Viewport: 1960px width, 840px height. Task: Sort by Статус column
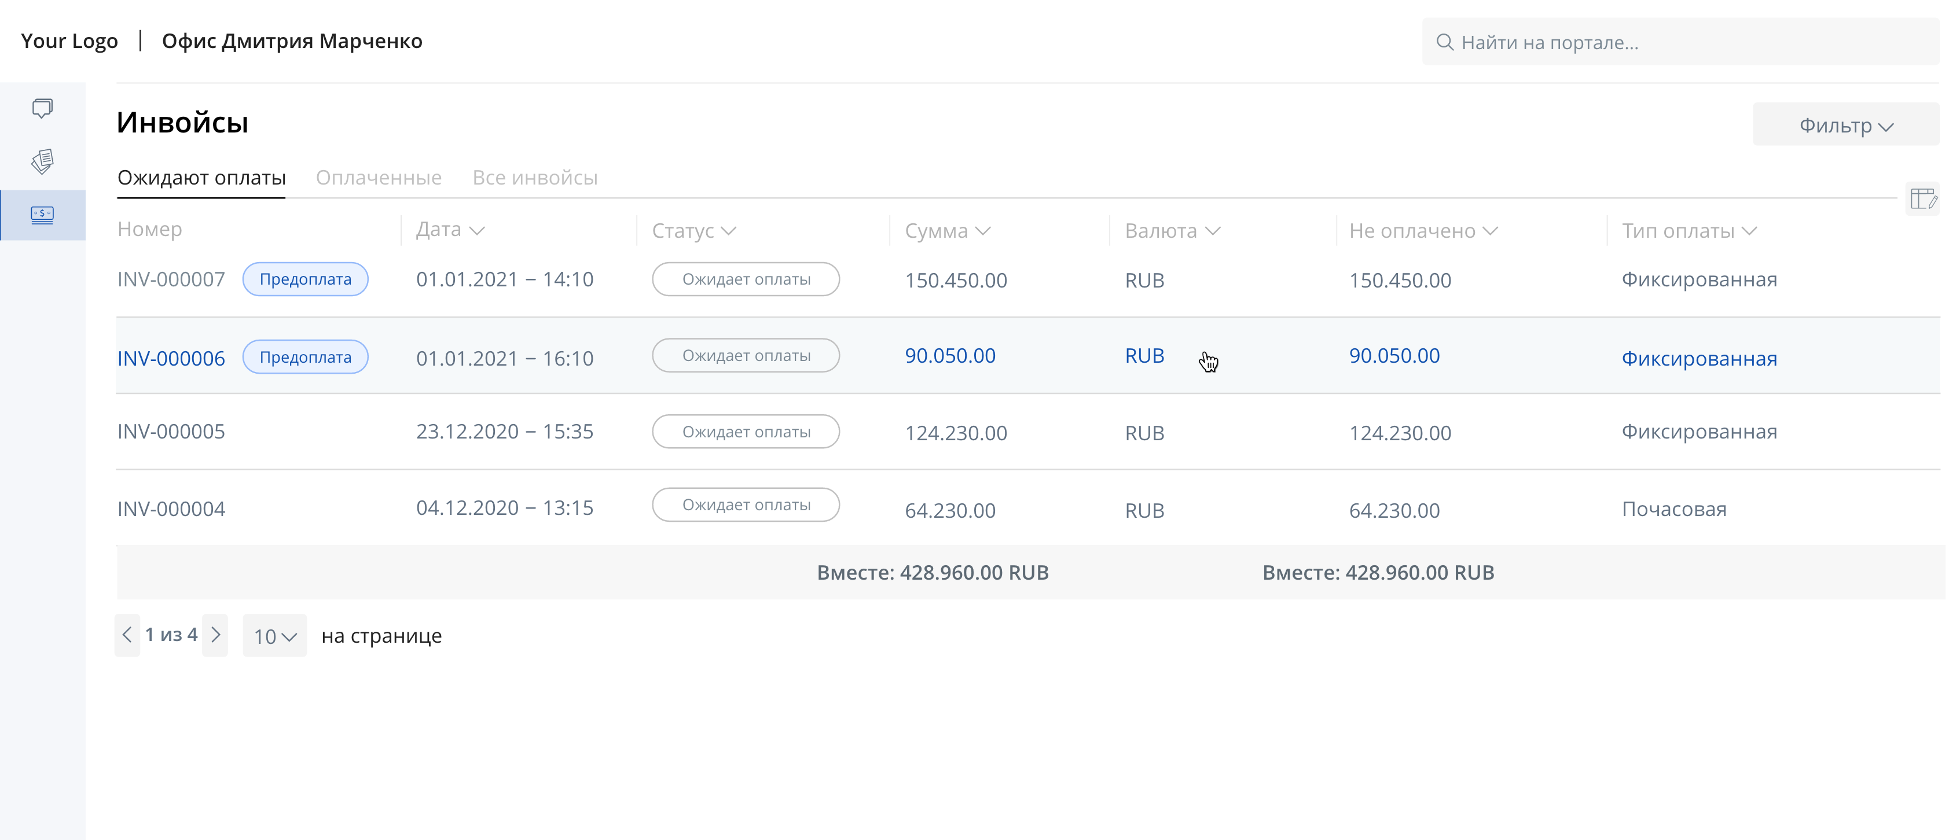click(694, 230)
